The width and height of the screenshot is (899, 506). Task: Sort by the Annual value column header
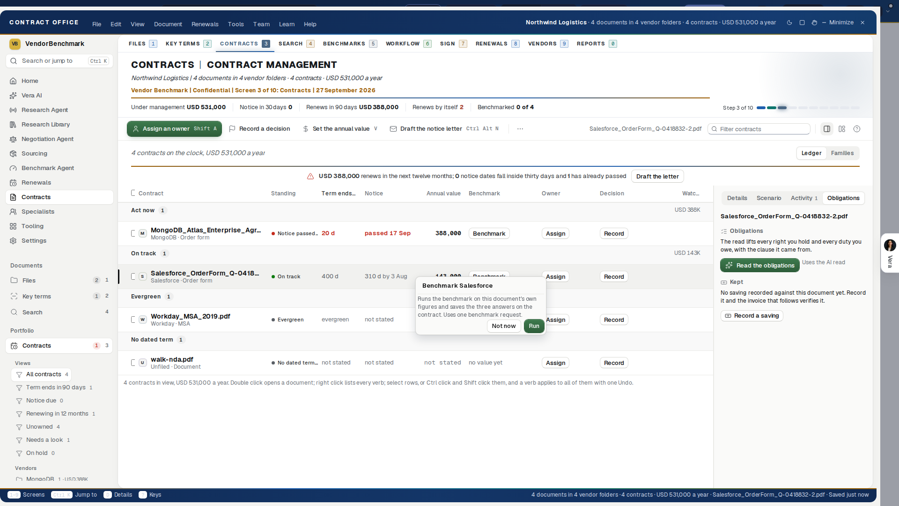[443, 193]
